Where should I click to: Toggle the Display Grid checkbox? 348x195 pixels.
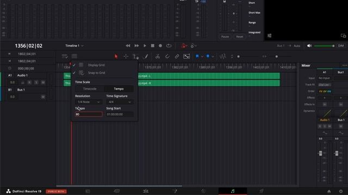point(74,65)
